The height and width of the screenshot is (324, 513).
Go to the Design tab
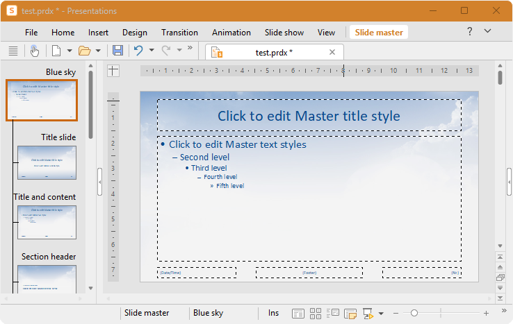tap(135, 33)
